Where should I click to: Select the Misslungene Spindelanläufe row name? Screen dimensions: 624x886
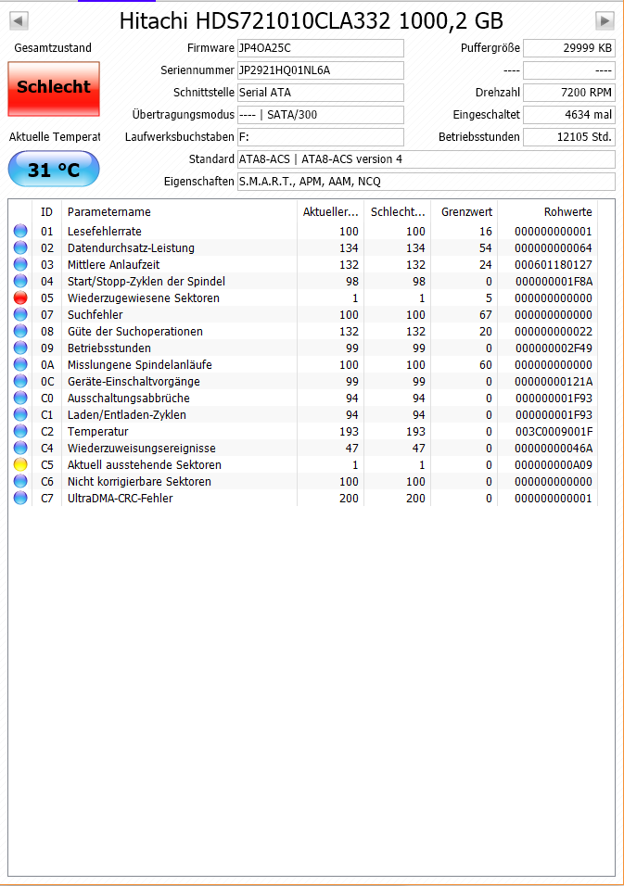(x=140, y=364)
